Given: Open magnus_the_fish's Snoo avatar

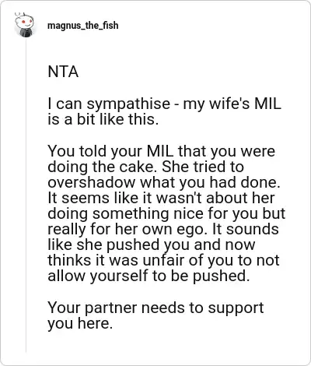Looking at the screenshot, I should [24, 25].
